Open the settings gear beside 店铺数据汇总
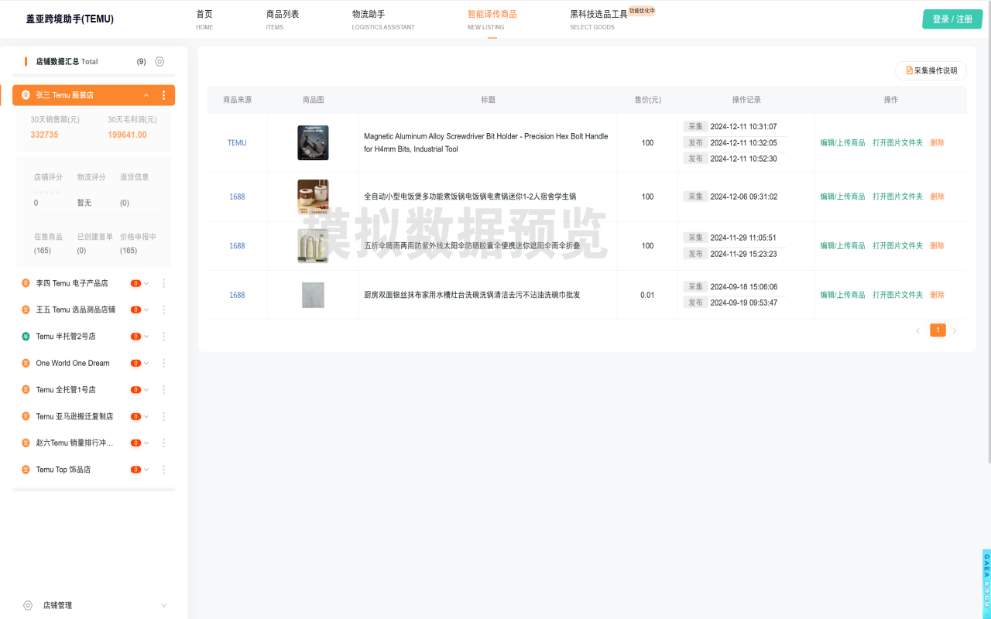 coord(159,61)
